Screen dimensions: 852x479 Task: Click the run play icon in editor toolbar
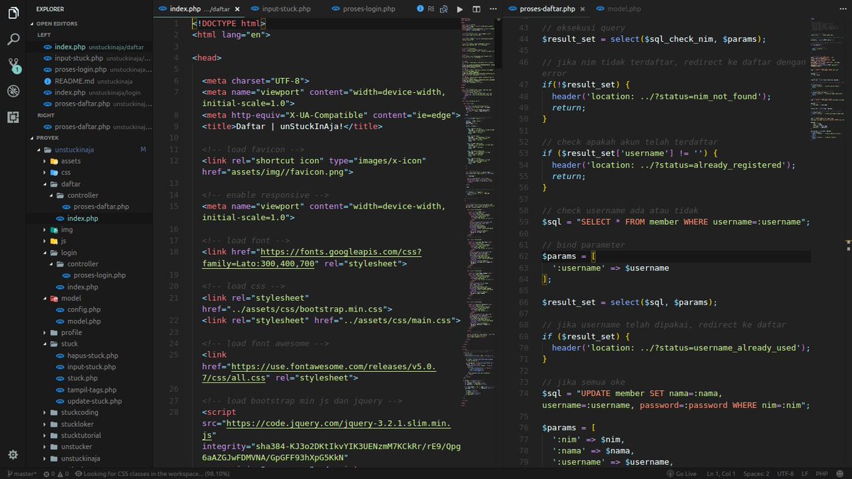click(460, 9)
